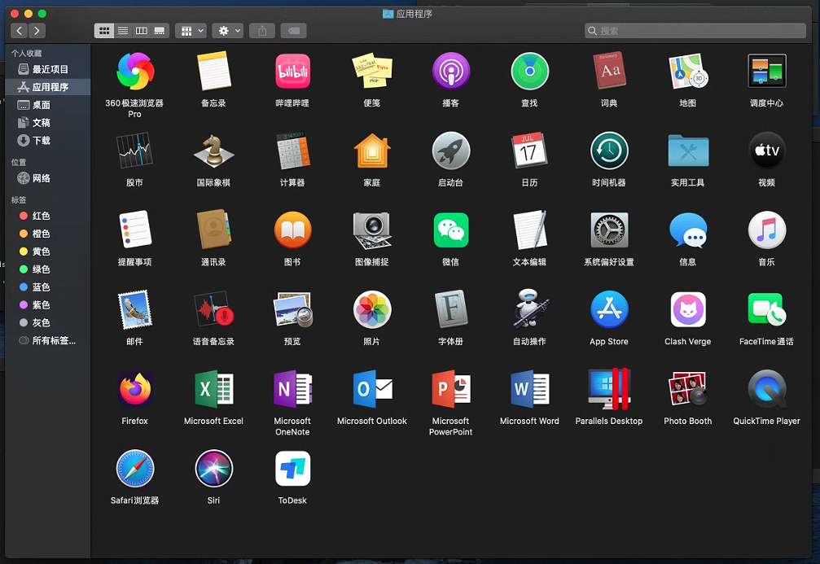This screenshot has width=820, height=564.
Task: Switch to column view mode
Action: pyautogui.click(x=141, y=31)
